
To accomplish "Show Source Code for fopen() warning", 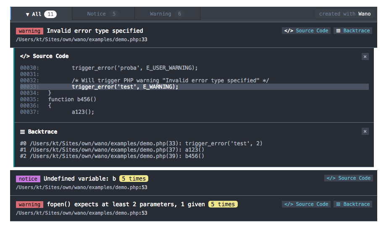I will [x=306, y=204].
